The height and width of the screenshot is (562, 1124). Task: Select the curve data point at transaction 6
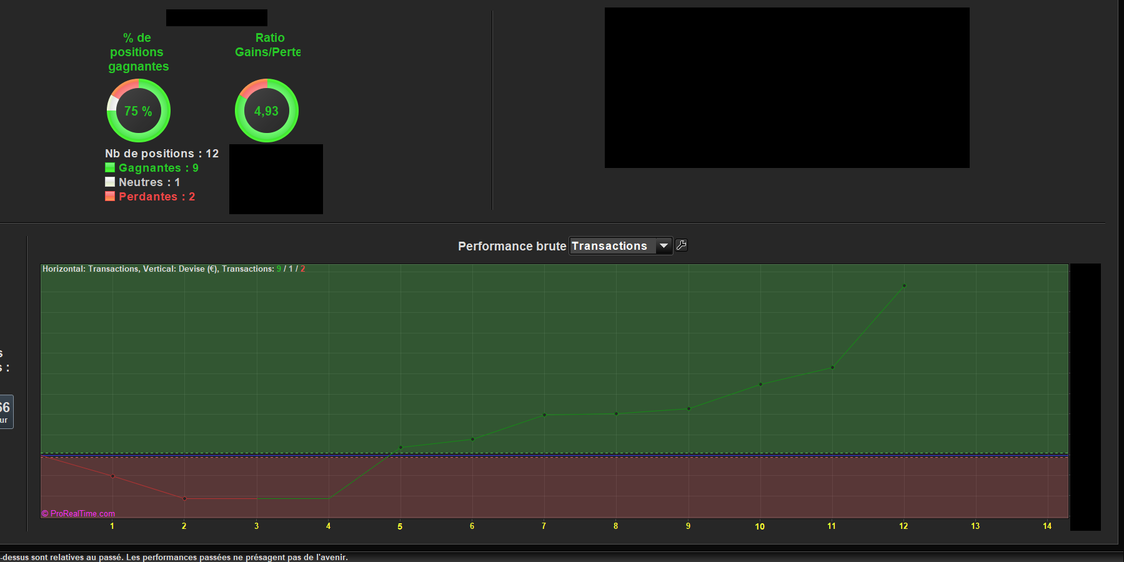(472, 439)
